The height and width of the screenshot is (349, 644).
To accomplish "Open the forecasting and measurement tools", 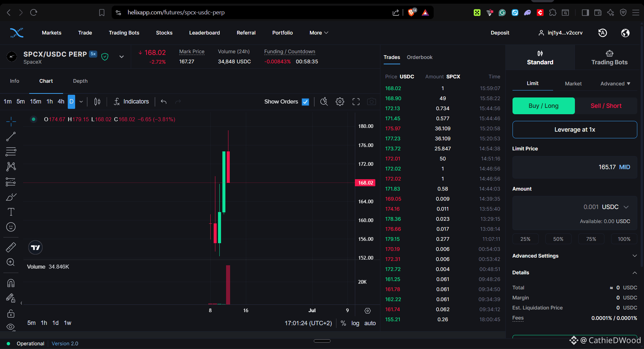I will coord(11,182).
